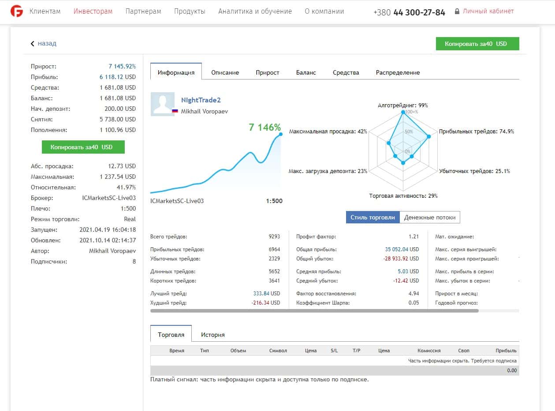Viewport: 555px width, 411px height.
Task: Click the red G company logo
Action: (17, 11)
